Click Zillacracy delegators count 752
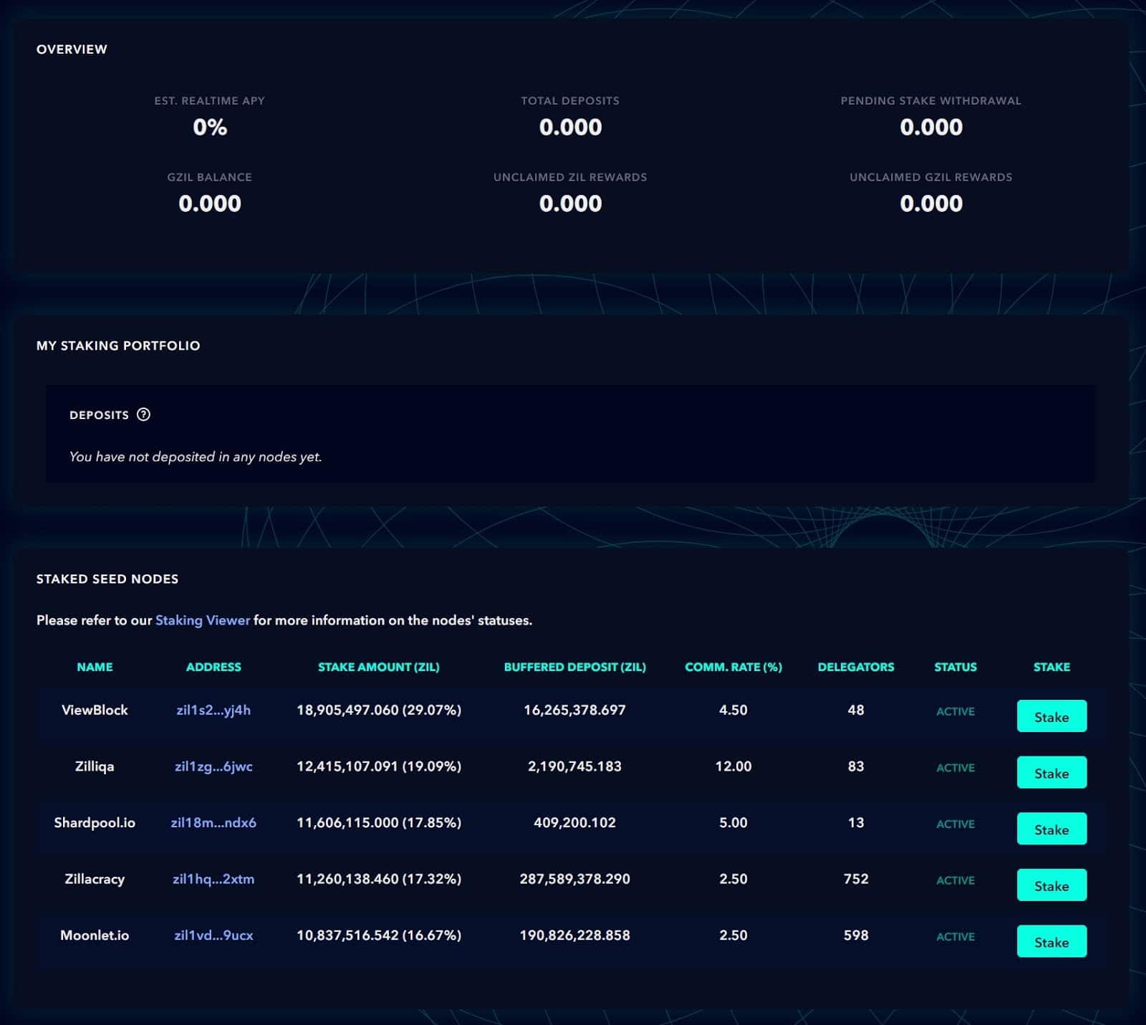This screenshot has height=1025, width=1146. [856, 879]
